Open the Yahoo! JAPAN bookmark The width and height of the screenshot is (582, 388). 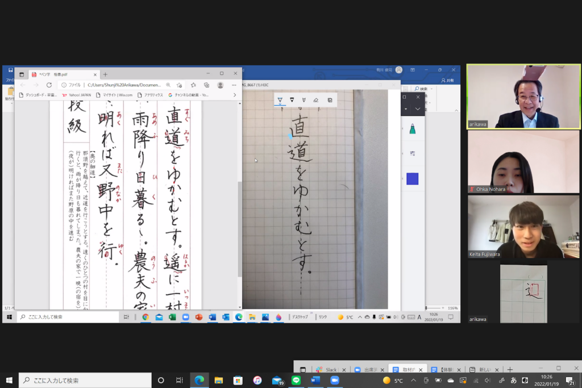coord(77,95)
